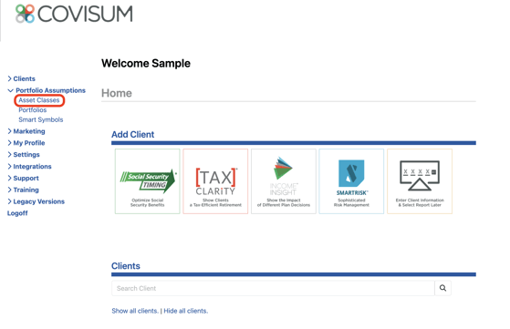Image resolution: width=510 pixels, height=329 pixels.
Task: Open the Income Insight tile
Action: coord(284,181)
